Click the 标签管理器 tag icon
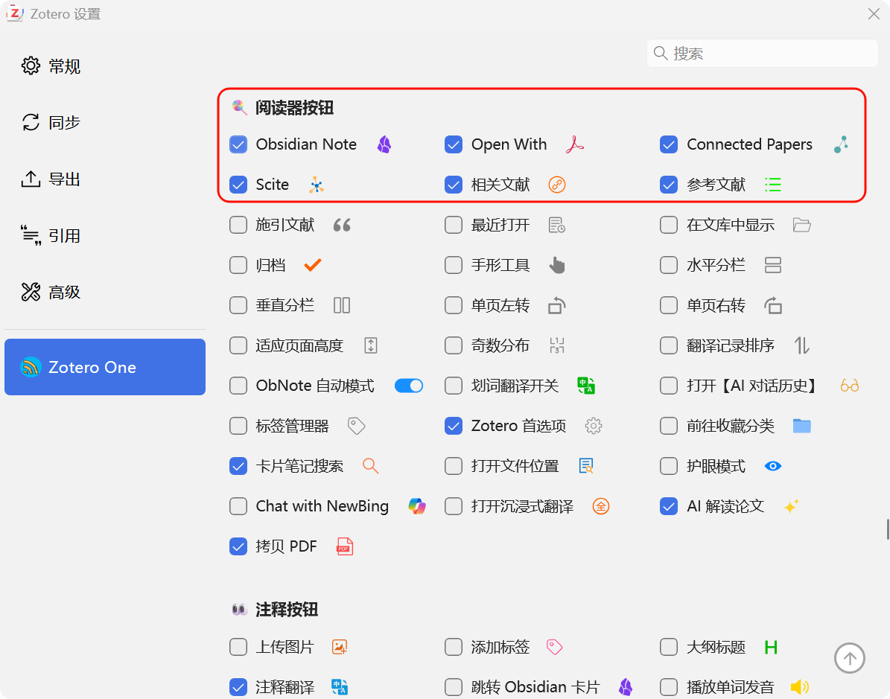This screenshot has height=699, width=890. (x=357, y=426)
